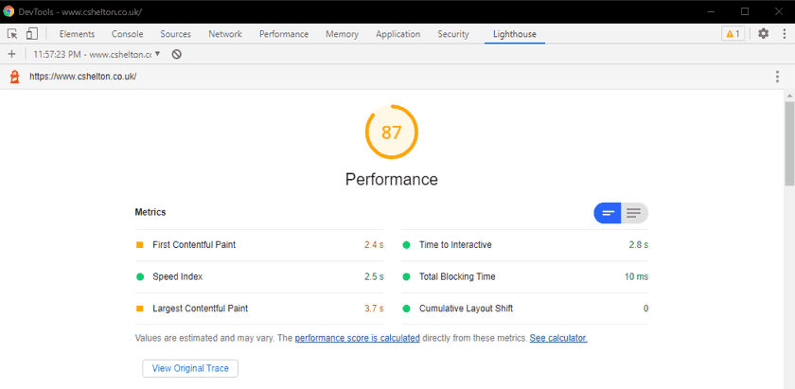The height and width of the screenshot is (389, 795).
Task: Click the 2.4 s value
Action: tap(374, 245)
